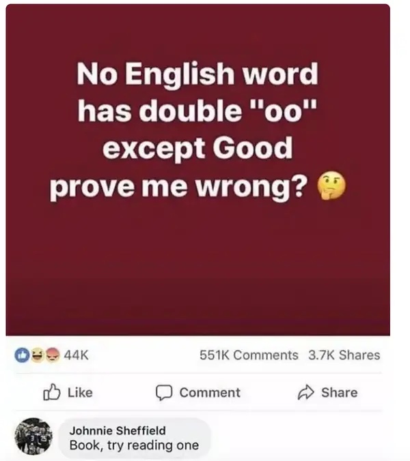Click the speech bubble icon beside Comment
This screenshot has width=410, height=461.
click(164, 393)
